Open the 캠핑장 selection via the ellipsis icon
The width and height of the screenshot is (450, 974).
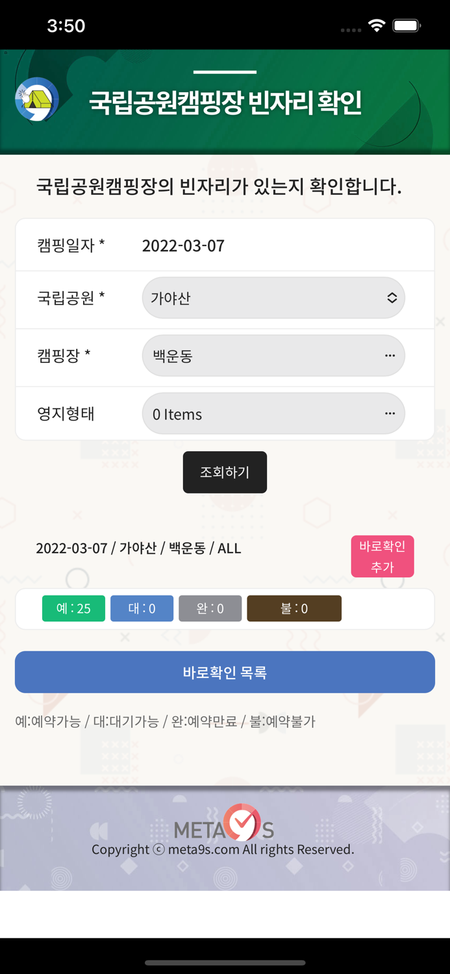pyautogui.click(x=390, y=355)
